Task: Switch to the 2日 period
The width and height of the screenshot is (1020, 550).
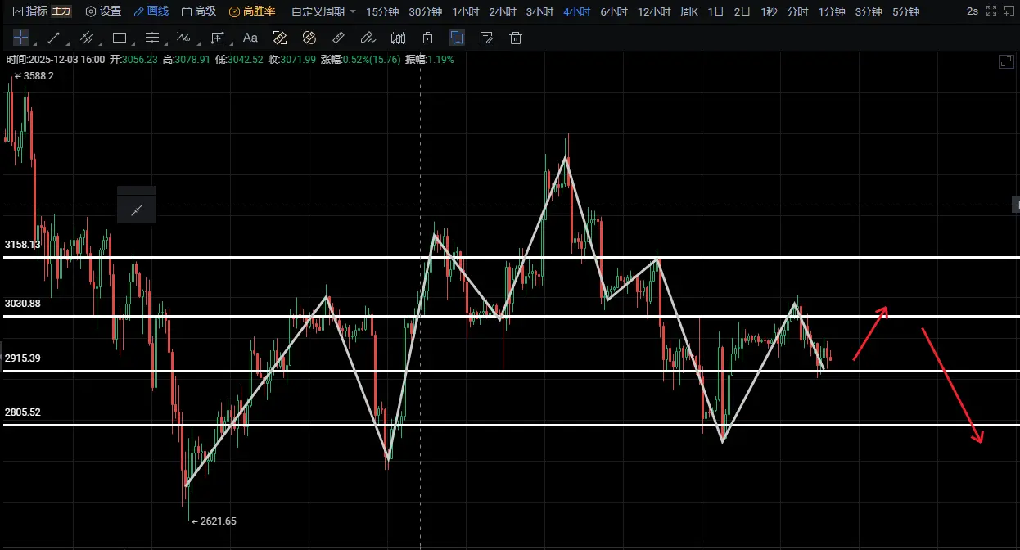Action: point(742,11)
